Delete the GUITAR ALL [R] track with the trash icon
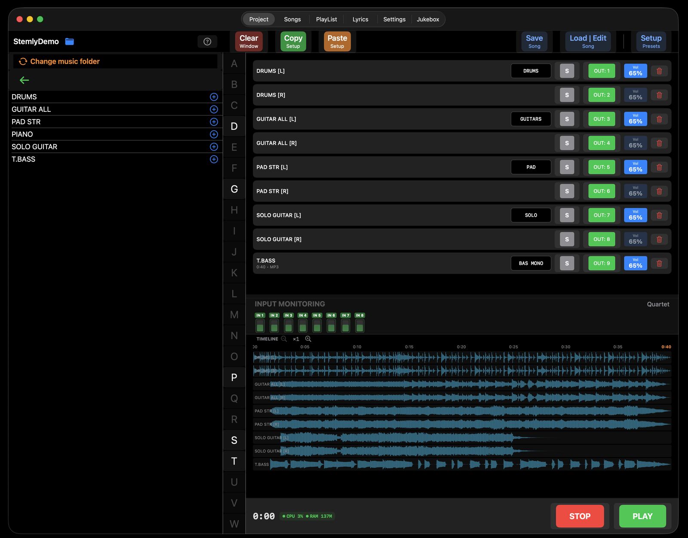The height and width of the screenshot is (538, 688). pos(659,143)
